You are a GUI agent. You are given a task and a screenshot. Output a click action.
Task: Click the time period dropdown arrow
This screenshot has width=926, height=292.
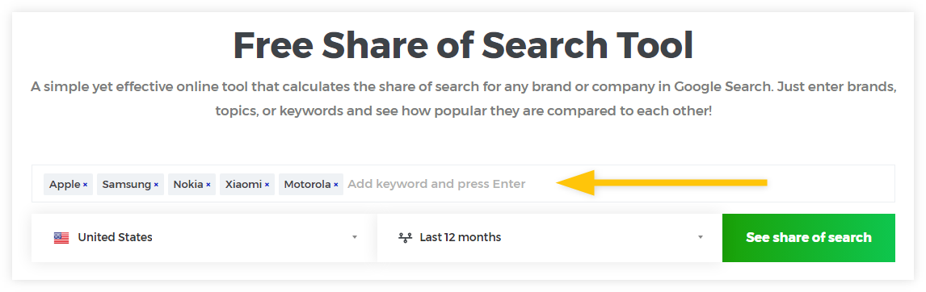pos(701,238)
